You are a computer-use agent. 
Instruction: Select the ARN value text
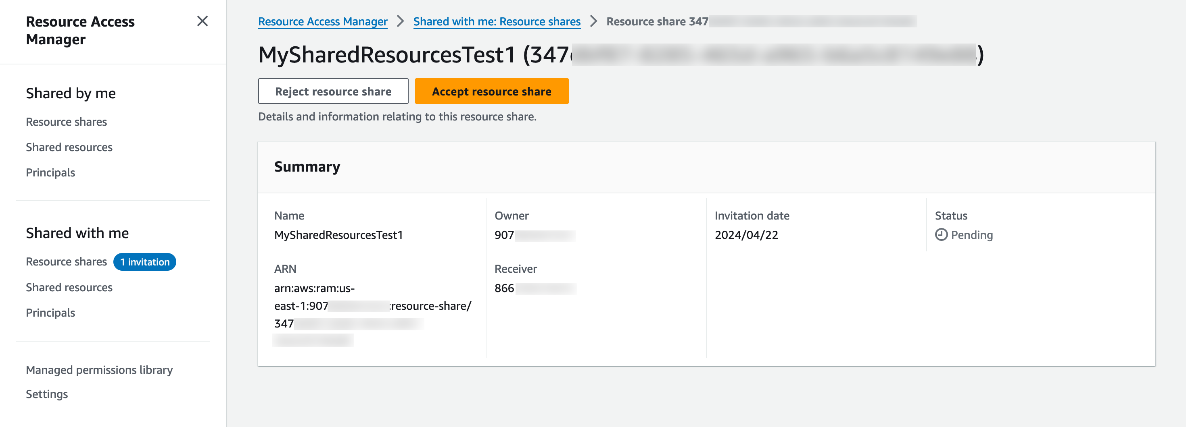pos(372,314)
